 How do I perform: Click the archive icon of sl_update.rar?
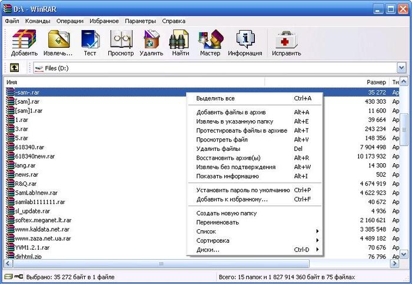click(10, 211)
